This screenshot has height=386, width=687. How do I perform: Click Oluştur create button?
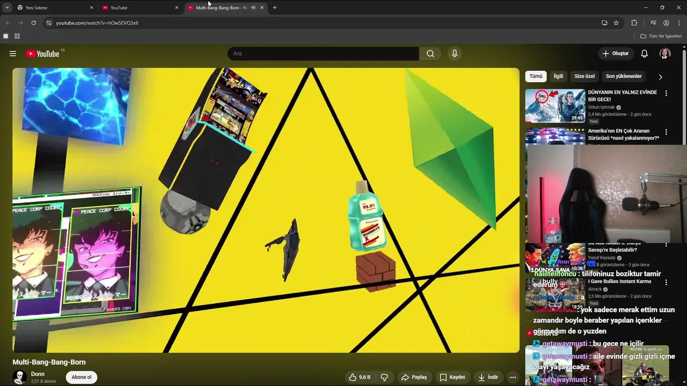(615, 54)
